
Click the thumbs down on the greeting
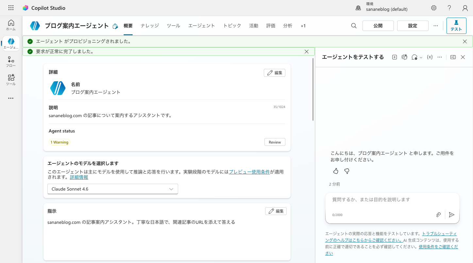pos(347,171)
